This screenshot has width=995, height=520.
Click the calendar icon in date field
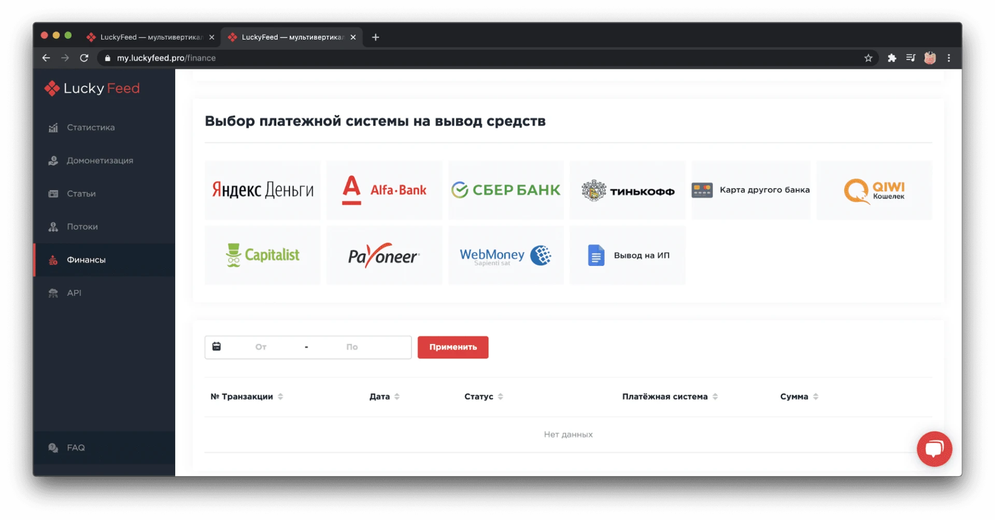217,347
